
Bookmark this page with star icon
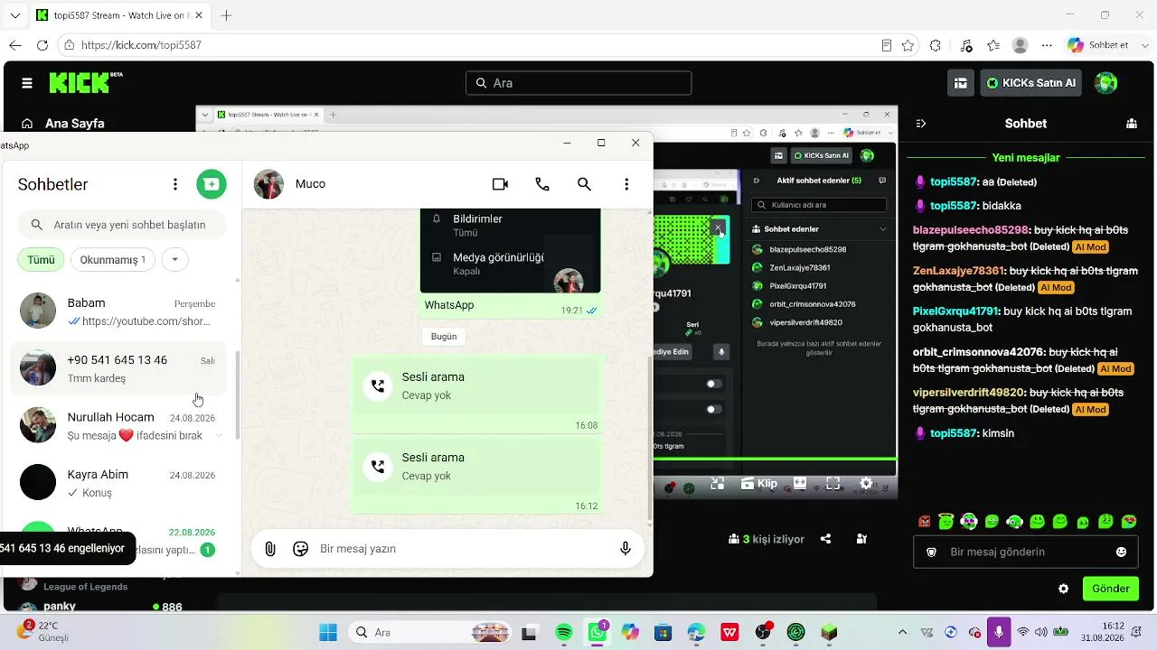tap(908, 45)
